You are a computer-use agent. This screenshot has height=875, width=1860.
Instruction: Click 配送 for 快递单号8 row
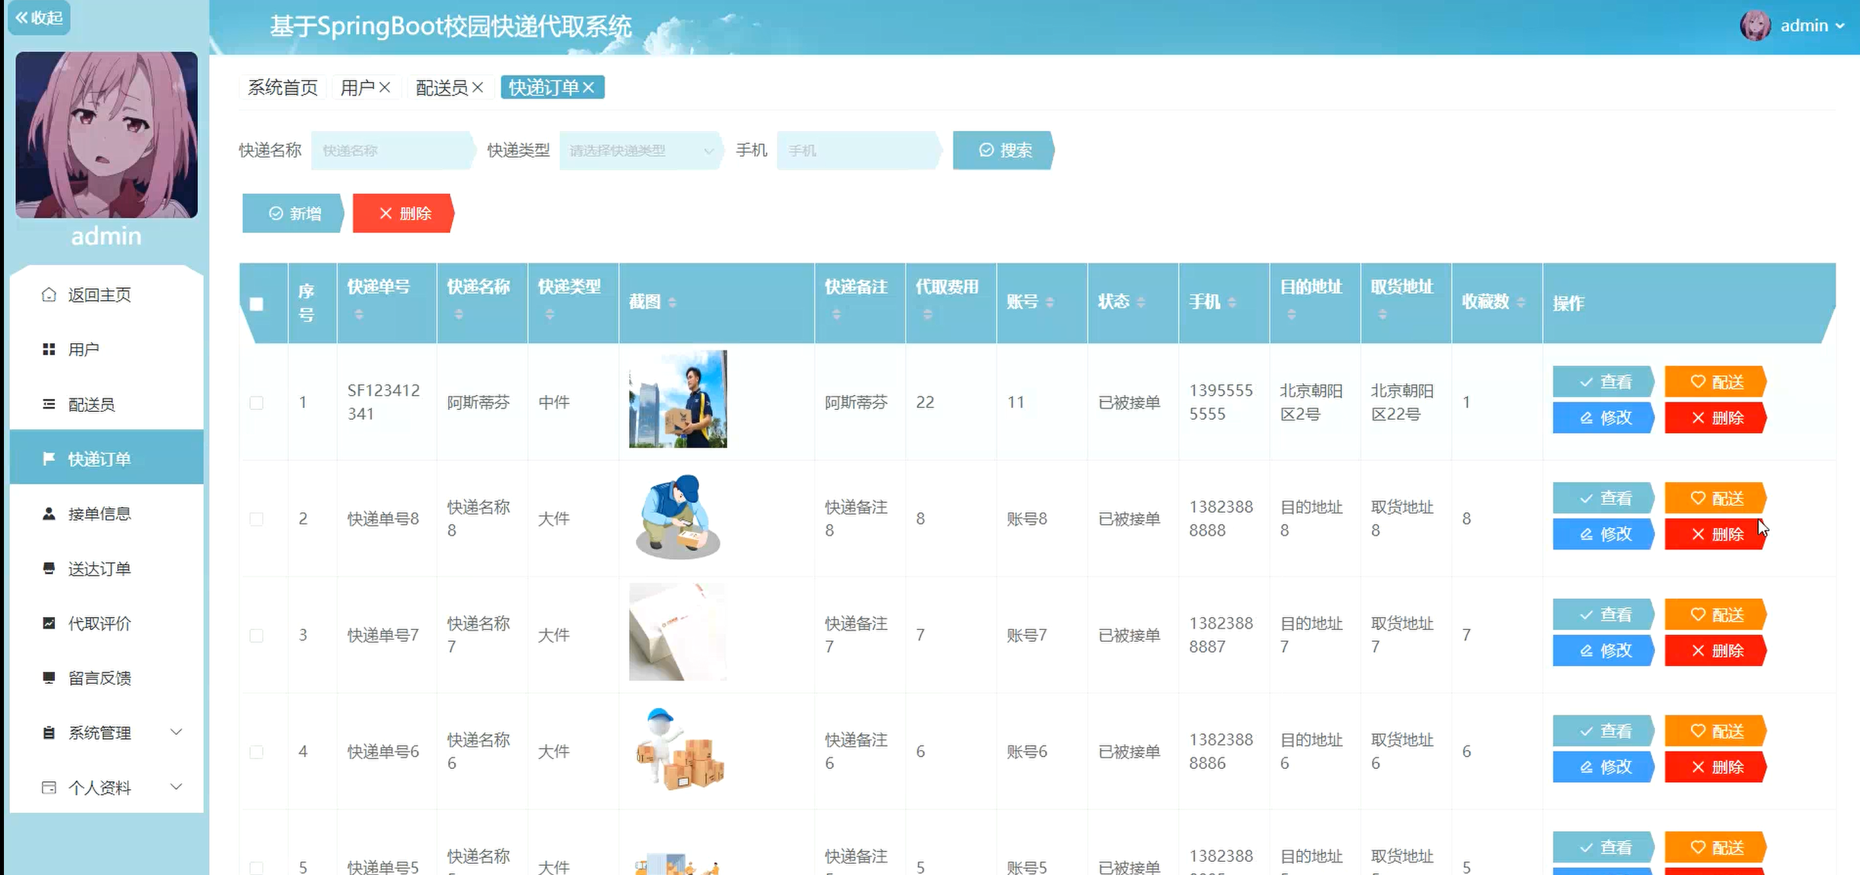pos(1716,498)
